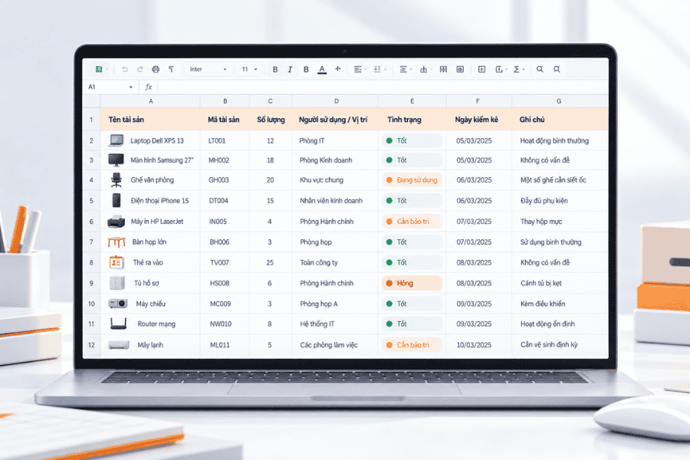Select the note "Cánh tủ bị kẹt"
This screenshot has height=460, width=690.
click(560, 283)
